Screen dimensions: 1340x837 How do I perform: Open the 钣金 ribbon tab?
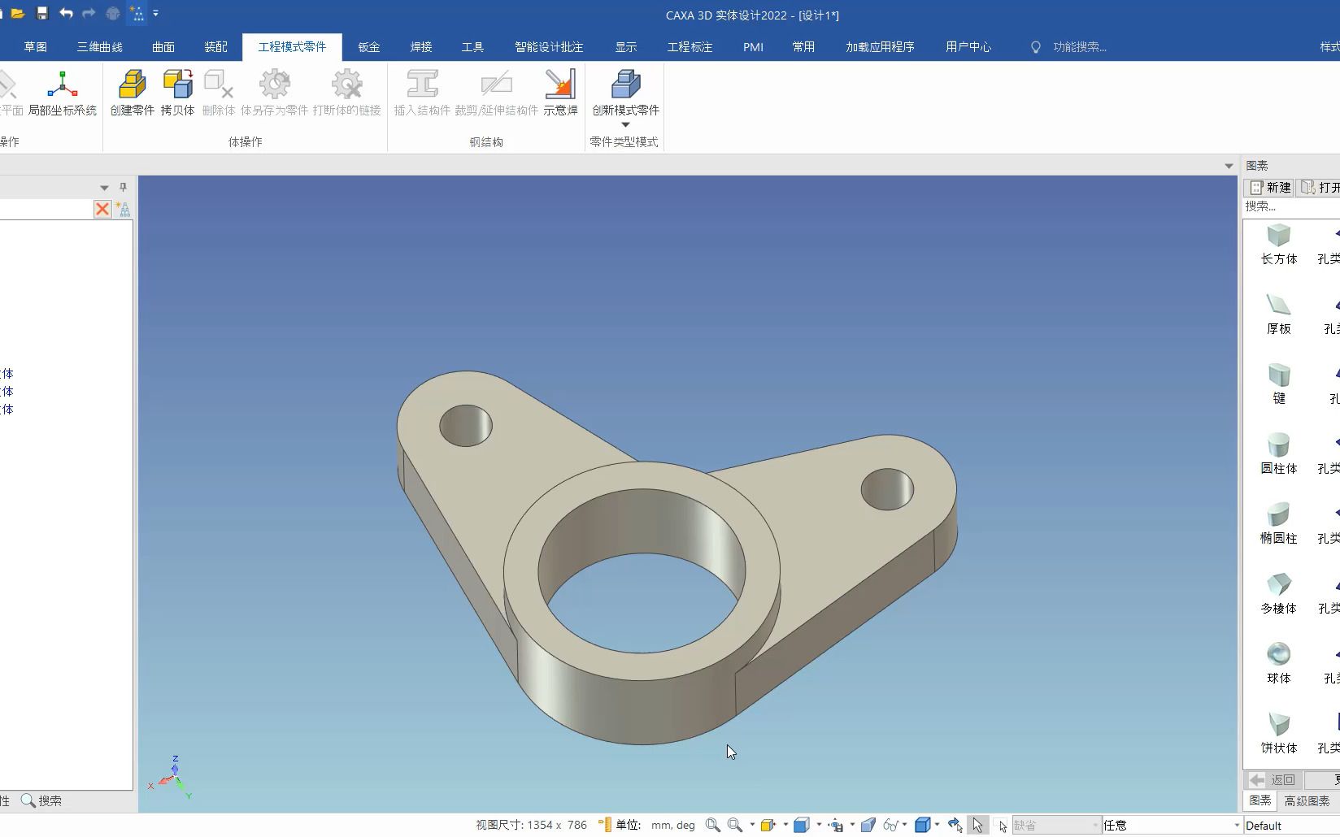(x=369, y=47)
